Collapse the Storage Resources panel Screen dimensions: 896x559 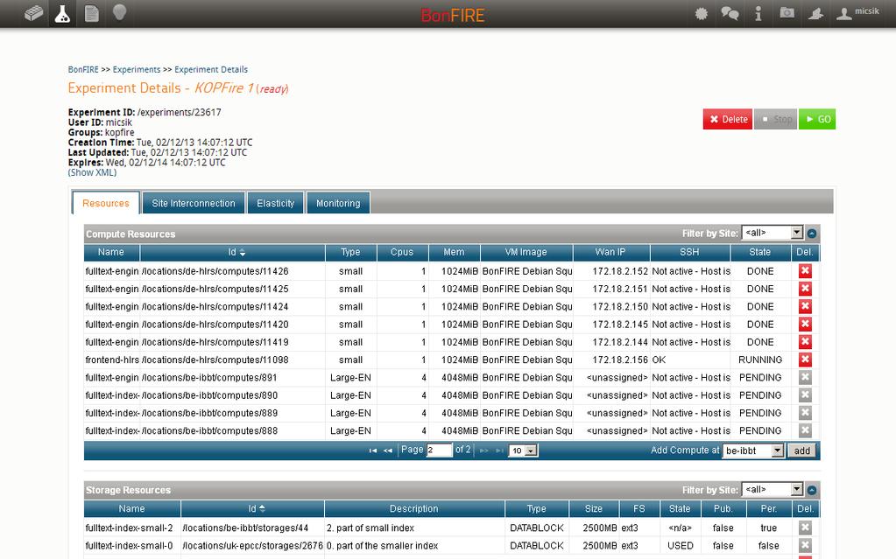click(x=812, y=490)
